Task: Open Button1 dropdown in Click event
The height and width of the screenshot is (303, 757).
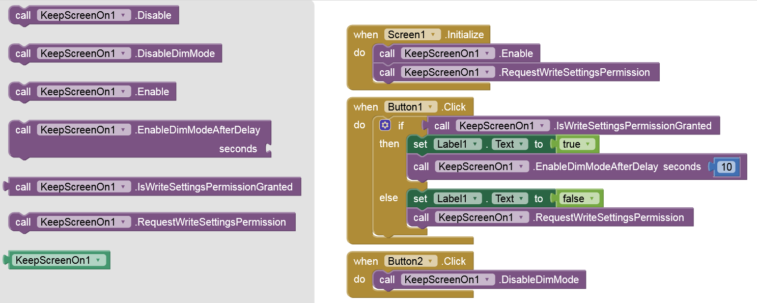Action: pyautogui.click(x=430, y=107)
